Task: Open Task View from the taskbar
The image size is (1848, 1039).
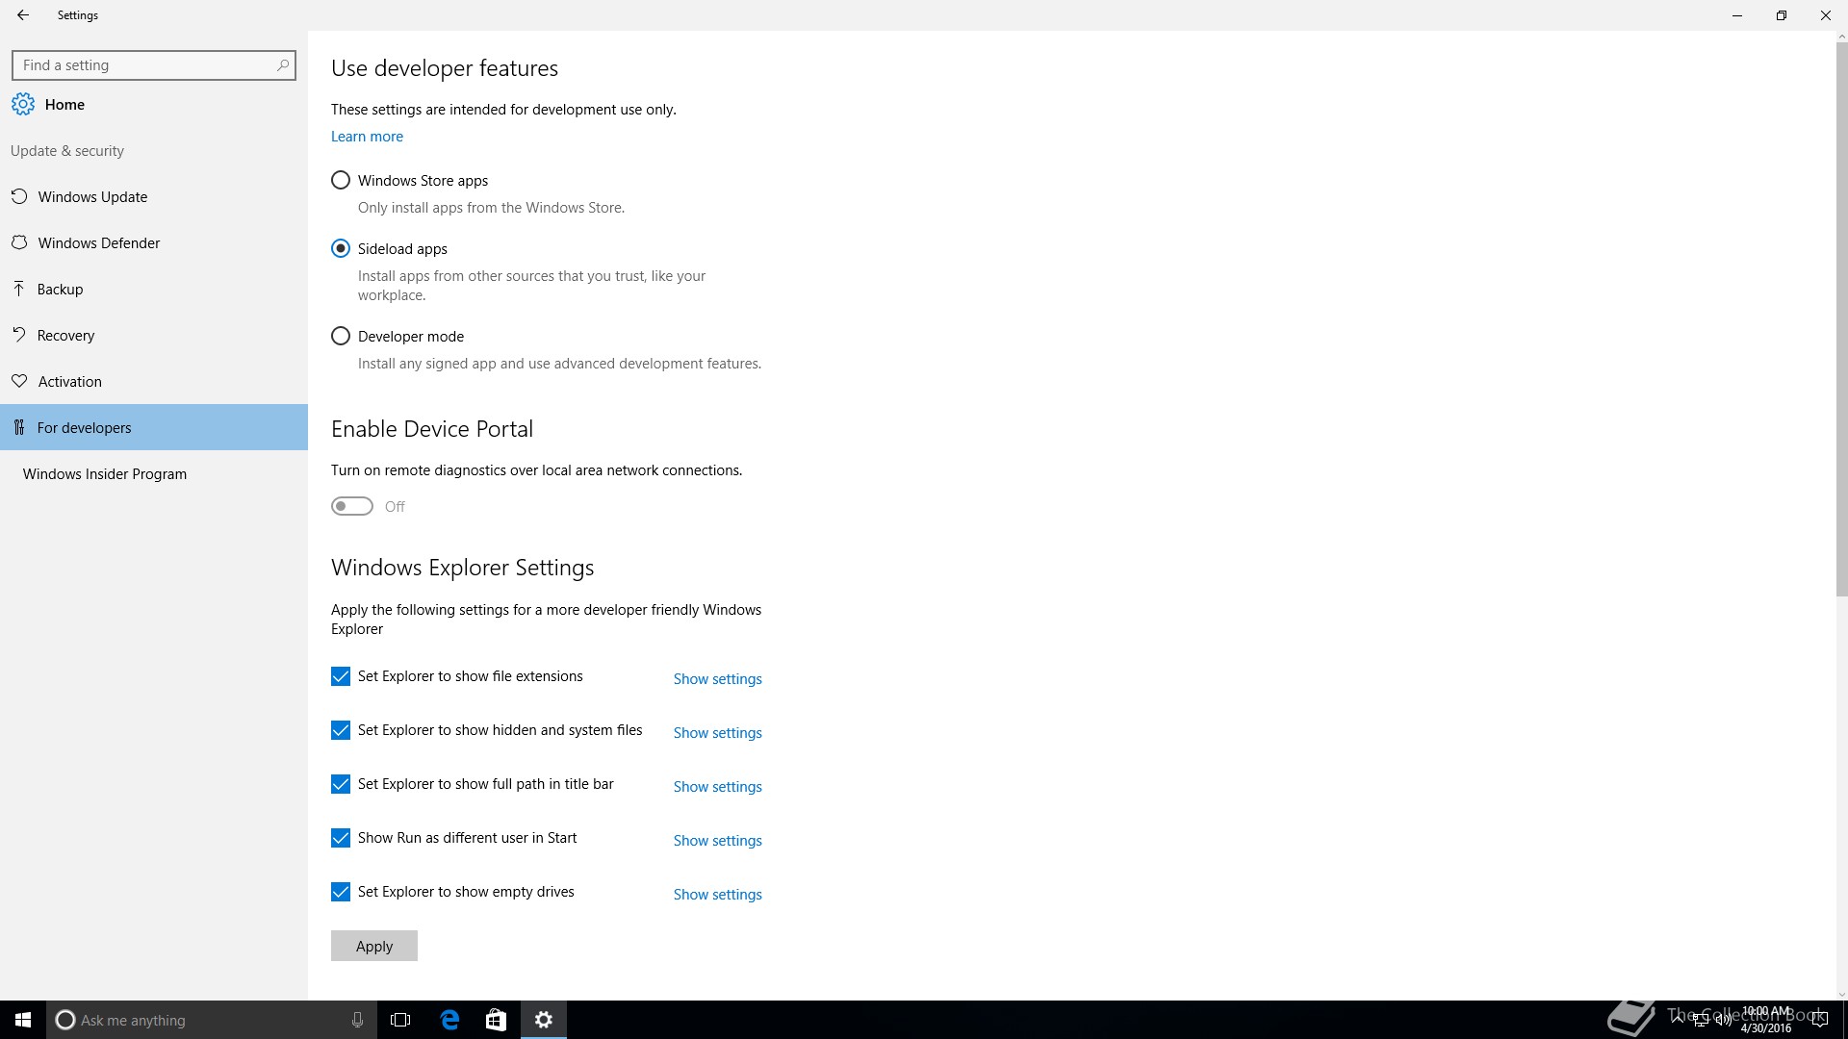Action: (400, 1020)
